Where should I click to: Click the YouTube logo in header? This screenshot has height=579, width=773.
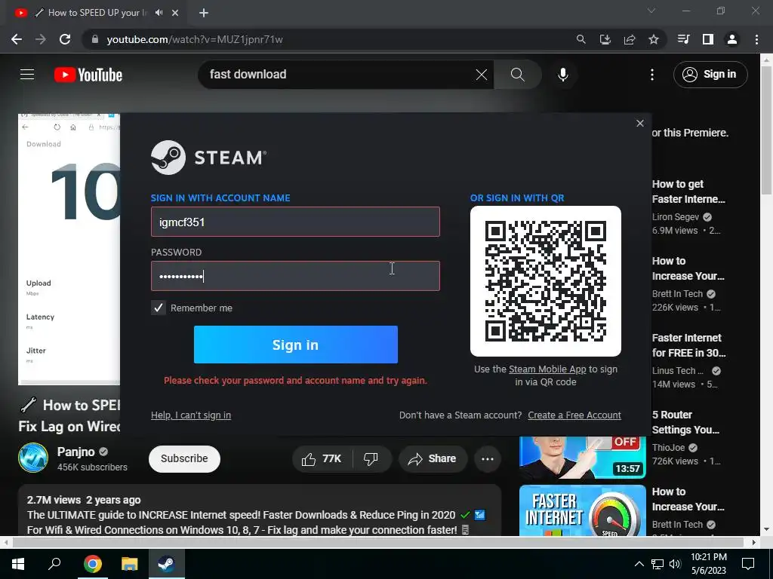coord(88,75)
